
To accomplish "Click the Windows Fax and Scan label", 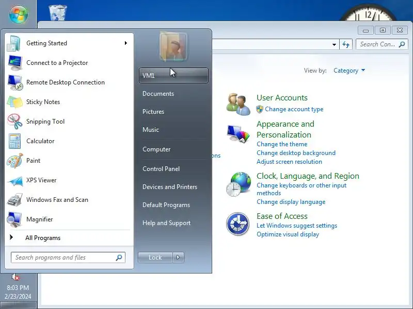I will [57, 200].
